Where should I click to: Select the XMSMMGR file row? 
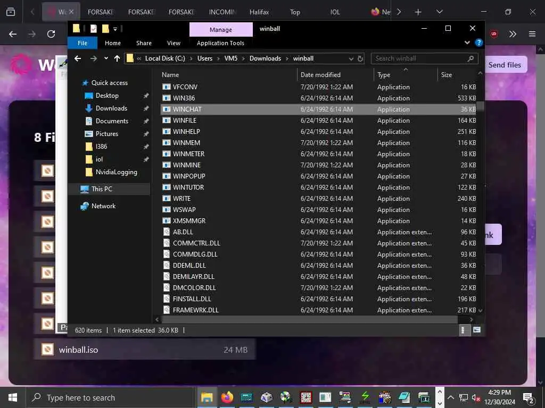click(x=319, y=220)
